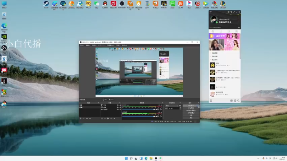Open the OBS Tools menu
This screenshot has width=287, height=161.
click(118, 45)
